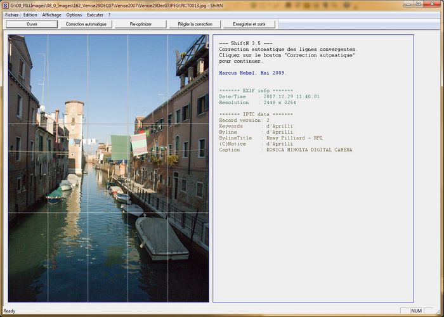The height and width of the screenshot is (317, 444).
Task: Open the Fichier menu
Action: (12, 15)
